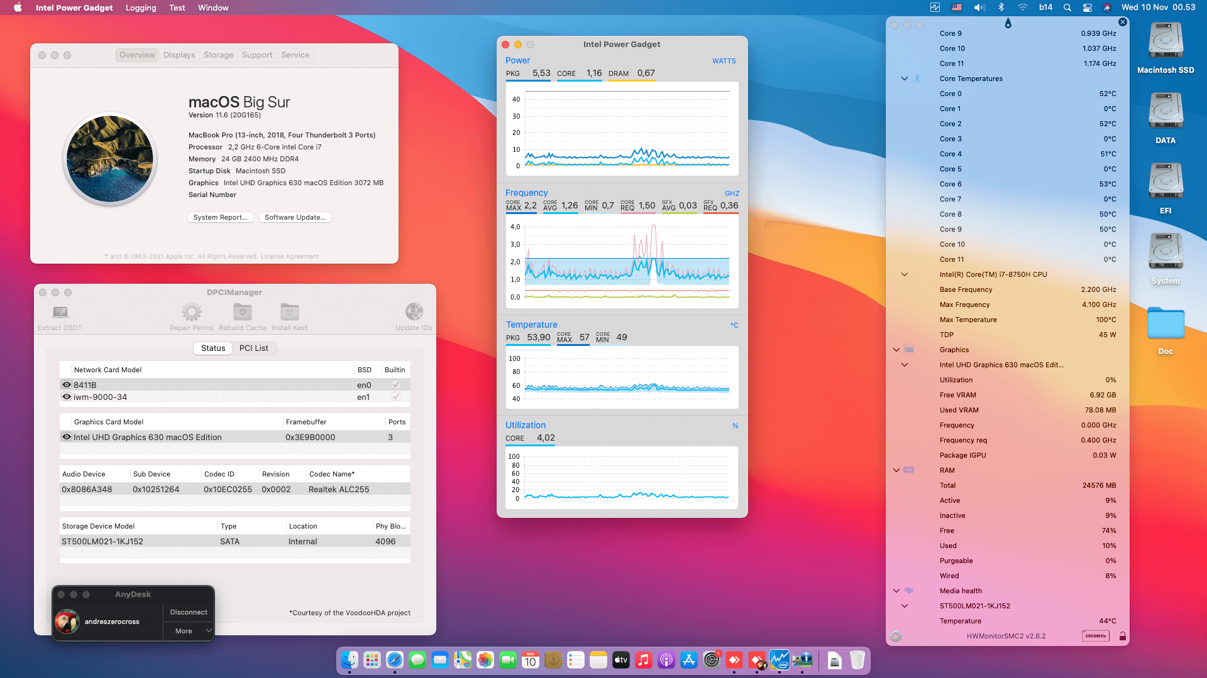Toggle the lock icon in HWMonitorSMC2 footer
Screen dimensions: 1207x678
pos(1122,636)
